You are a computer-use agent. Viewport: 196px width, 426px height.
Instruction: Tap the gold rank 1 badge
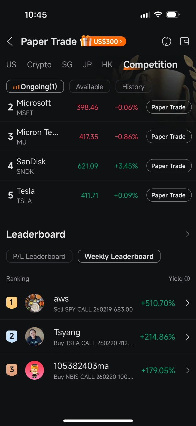(x=12, y=303)
